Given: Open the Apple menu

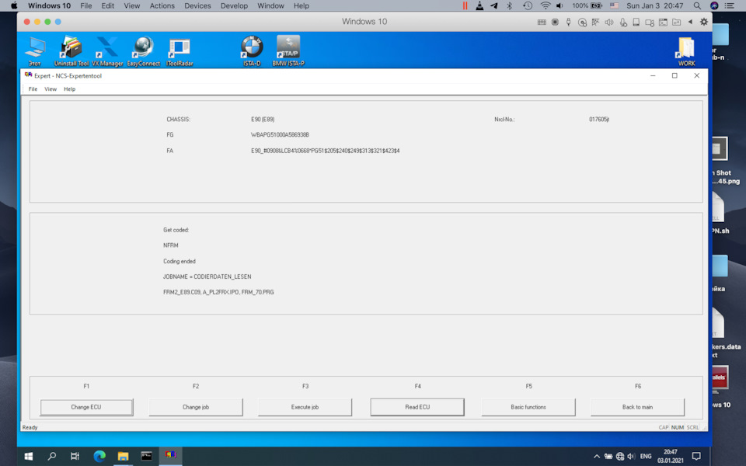Looking at the screenshot, I should (14, 5).
